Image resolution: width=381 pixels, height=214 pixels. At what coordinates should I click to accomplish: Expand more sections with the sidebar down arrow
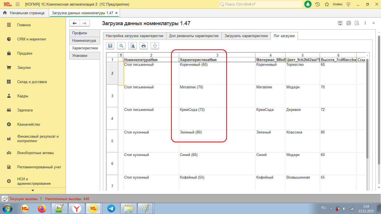(33, 191)
